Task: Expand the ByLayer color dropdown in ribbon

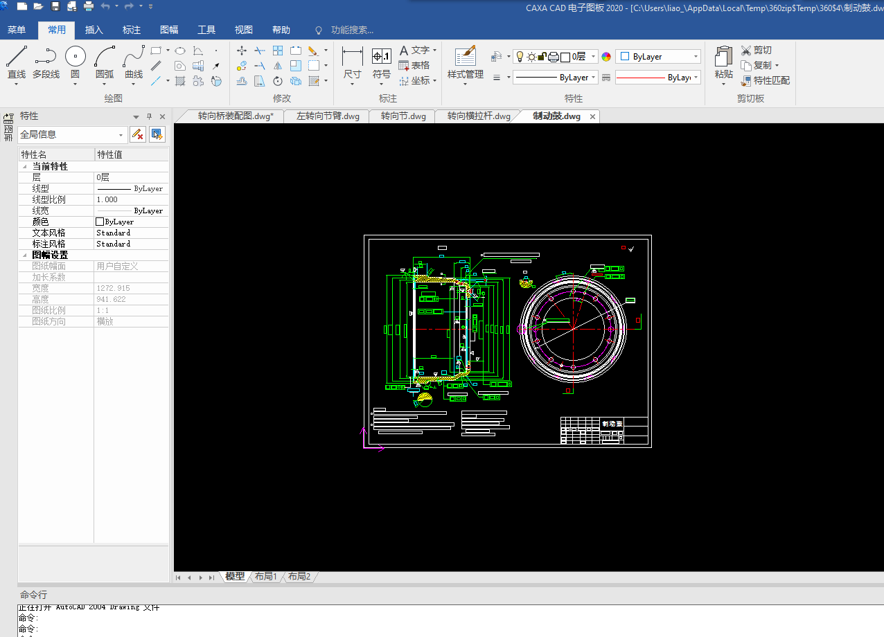Action: (x=696, y=57)
